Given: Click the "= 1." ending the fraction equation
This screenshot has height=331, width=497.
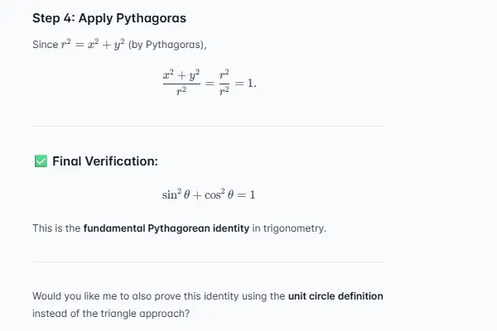Looking at the screenshot, I should coord(246,84).
